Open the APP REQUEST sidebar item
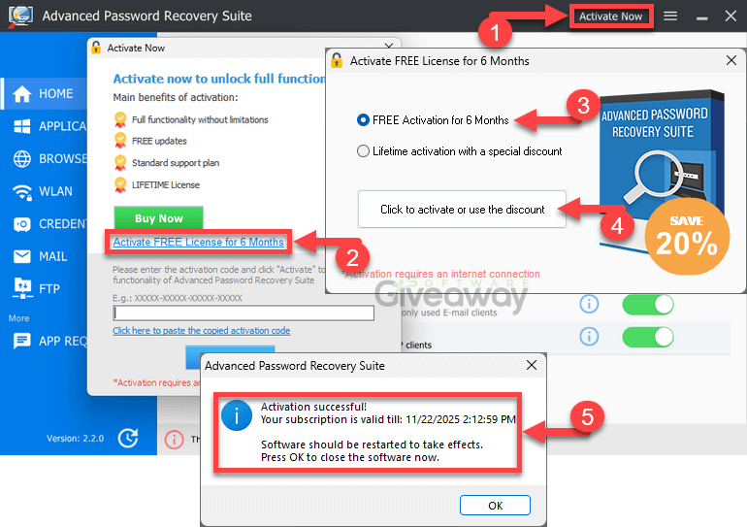The height and width of the screenshot is (527, 747). tap(46, 341)
